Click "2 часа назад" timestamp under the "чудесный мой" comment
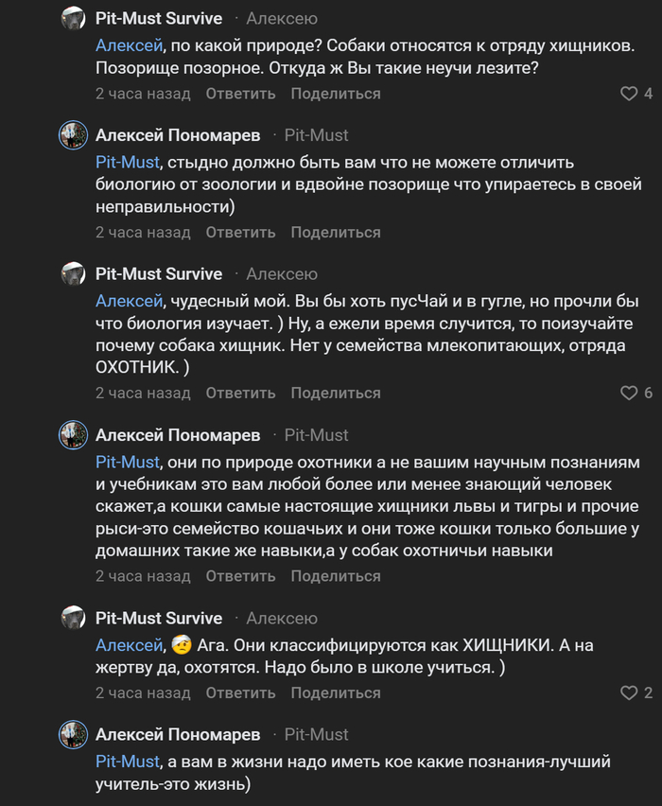Screen dimensions: 662x806 point(143,393)
